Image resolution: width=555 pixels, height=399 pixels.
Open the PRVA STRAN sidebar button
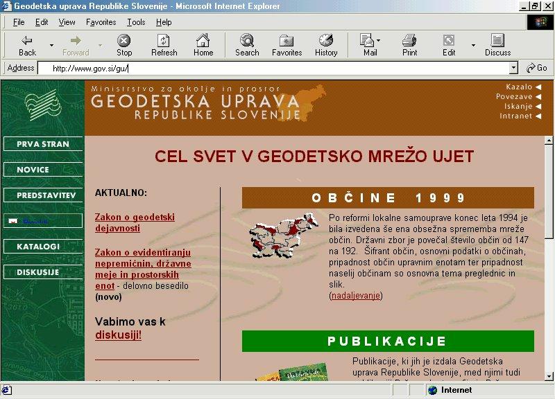coord(43,144)
